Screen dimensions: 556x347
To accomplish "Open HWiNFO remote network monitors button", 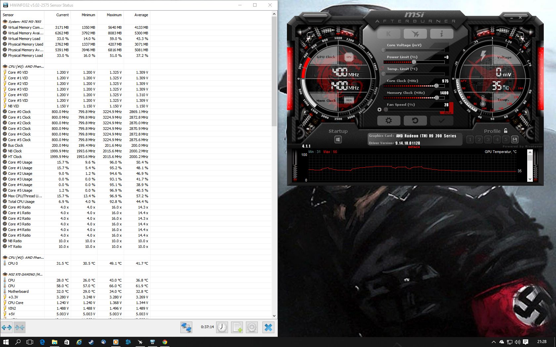I will point(186,327).
